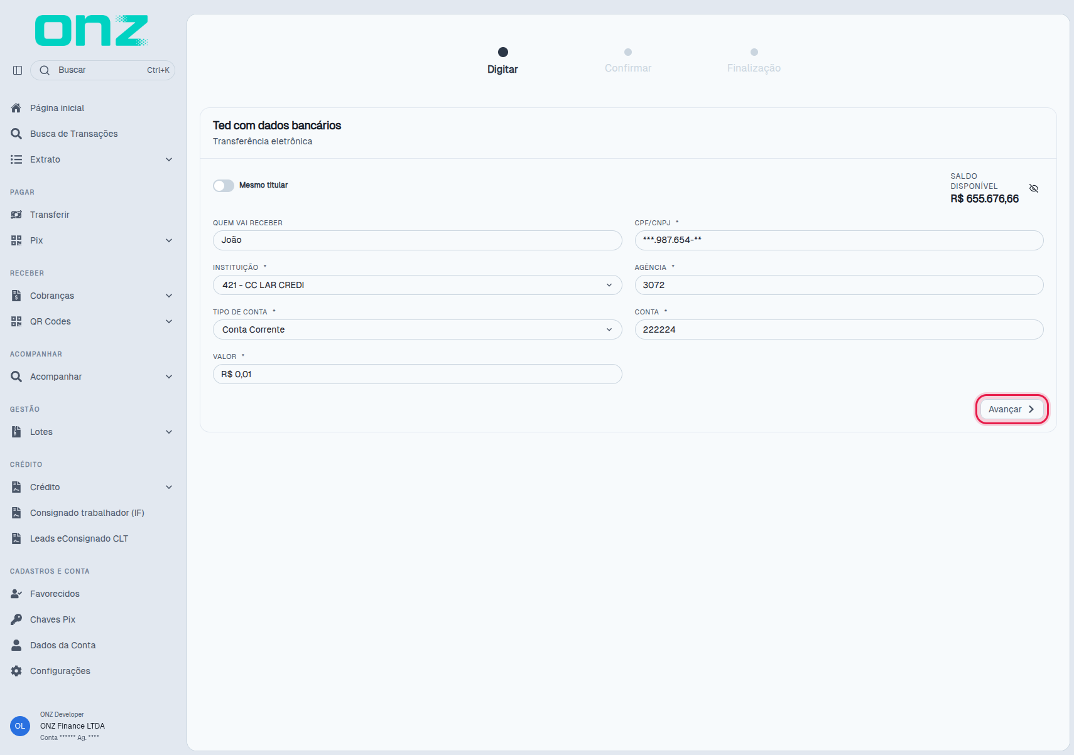Expand the Extrato menu chevron
Screen dimensions: 1074x755
coord(169,159)
